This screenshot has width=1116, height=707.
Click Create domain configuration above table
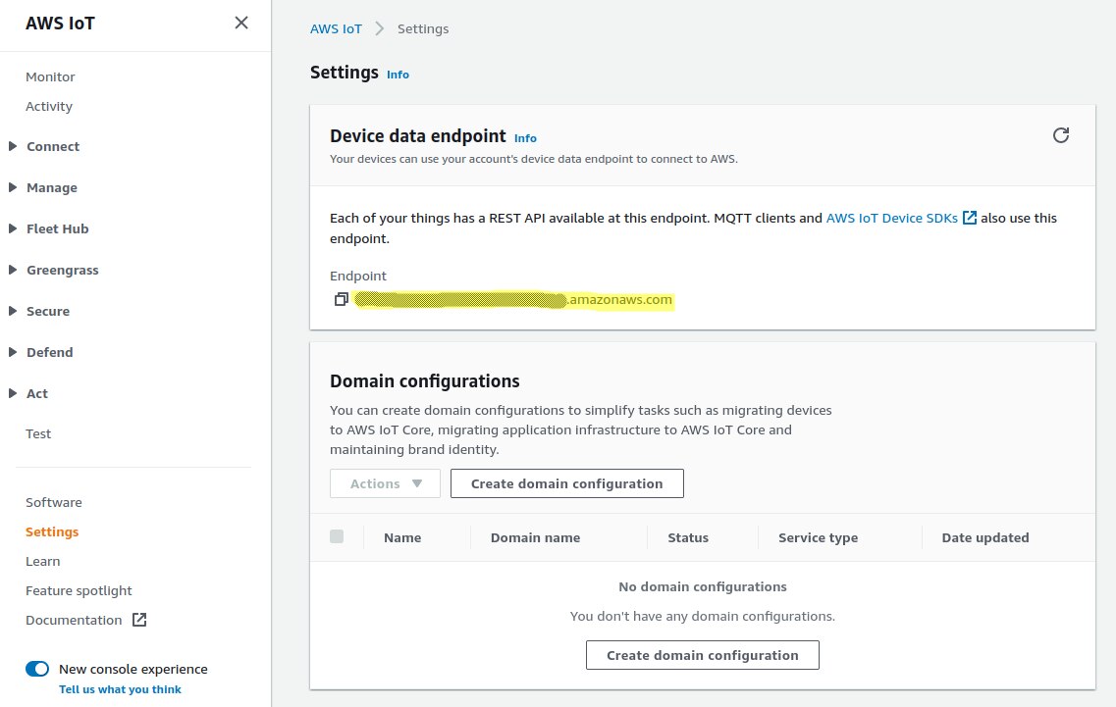coord(566,483)
